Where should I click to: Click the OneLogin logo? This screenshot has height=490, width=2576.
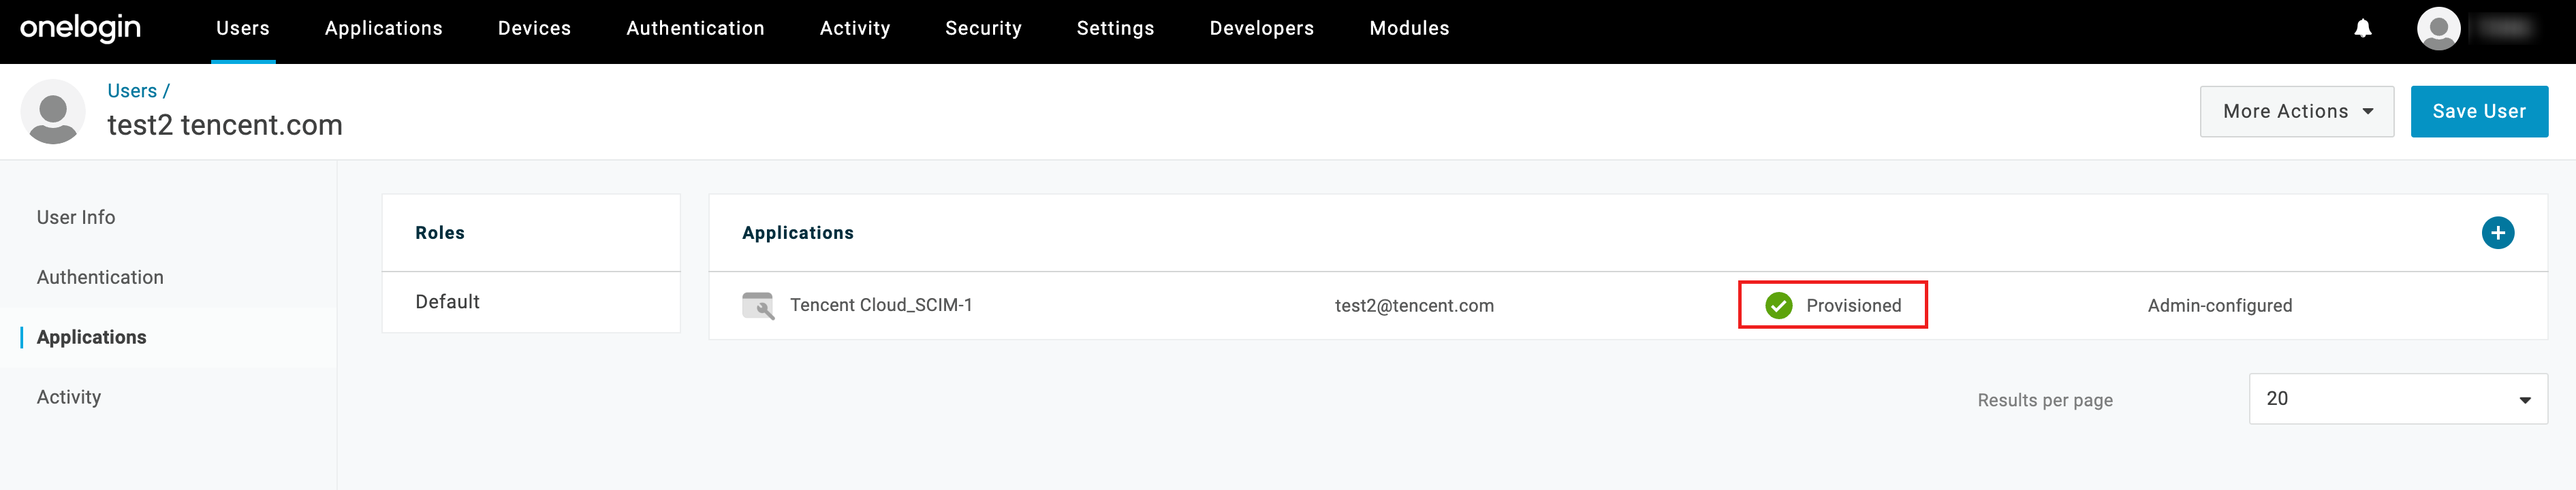pos(80,28)
